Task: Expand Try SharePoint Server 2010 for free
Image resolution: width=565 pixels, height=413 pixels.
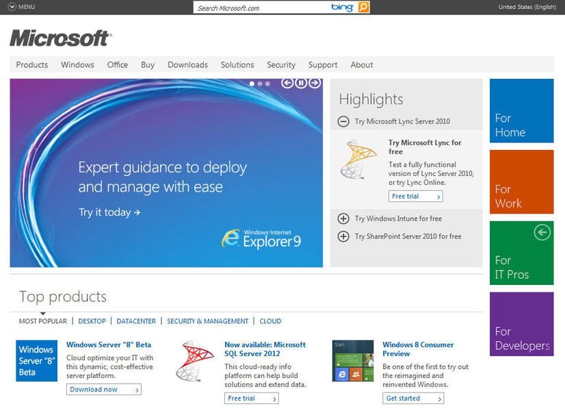Action: [x=343, y=236]
